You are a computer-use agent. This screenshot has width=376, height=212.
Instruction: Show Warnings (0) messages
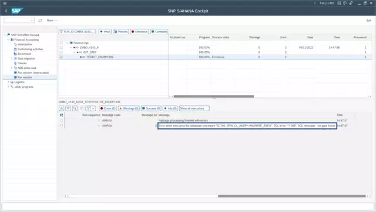(129, 108)
